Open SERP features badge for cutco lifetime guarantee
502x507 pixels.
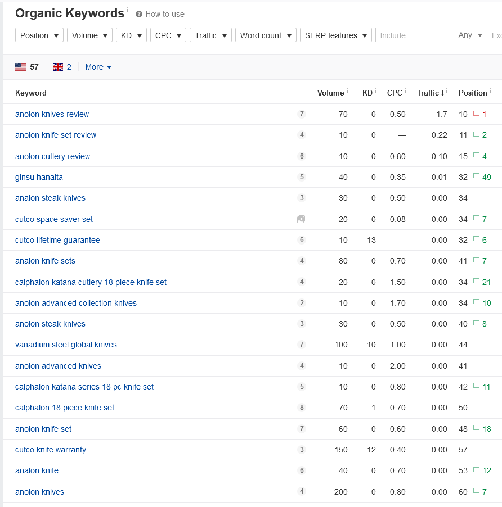302,240
